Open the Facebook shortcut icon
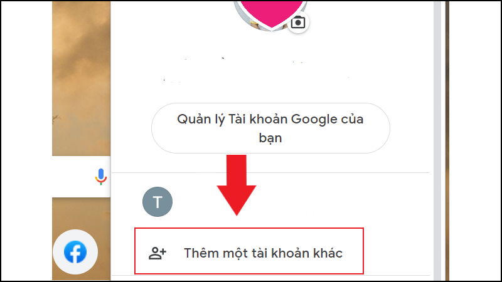The height and width of the screenshot is (282, 502). pos(75,252)
